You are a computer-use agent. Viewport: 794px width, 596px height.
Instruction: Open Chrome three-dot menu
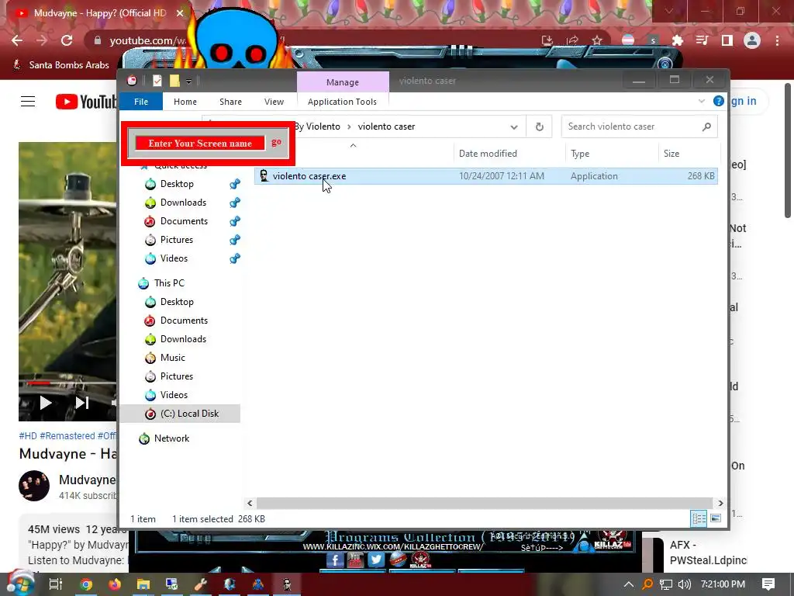(777, 40)
